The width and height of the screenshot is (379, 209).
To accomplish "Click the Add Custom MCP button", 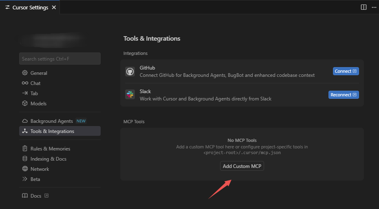I will 242,166.
